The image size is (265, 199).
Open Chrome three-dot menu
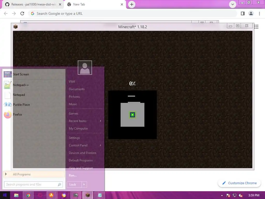[x=259, y=13]
